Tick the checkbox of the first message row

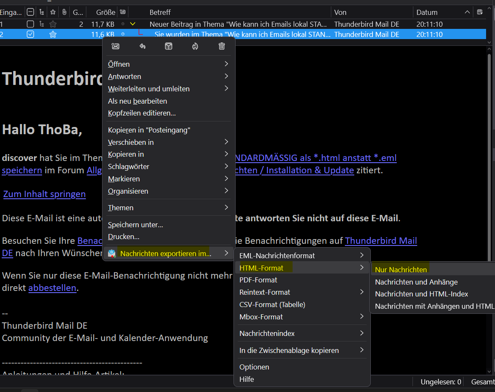(30, 24)
